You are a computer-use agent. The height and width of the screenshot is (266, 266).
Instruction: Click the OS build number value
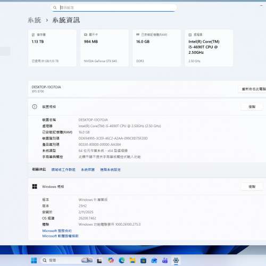[87, 218]
